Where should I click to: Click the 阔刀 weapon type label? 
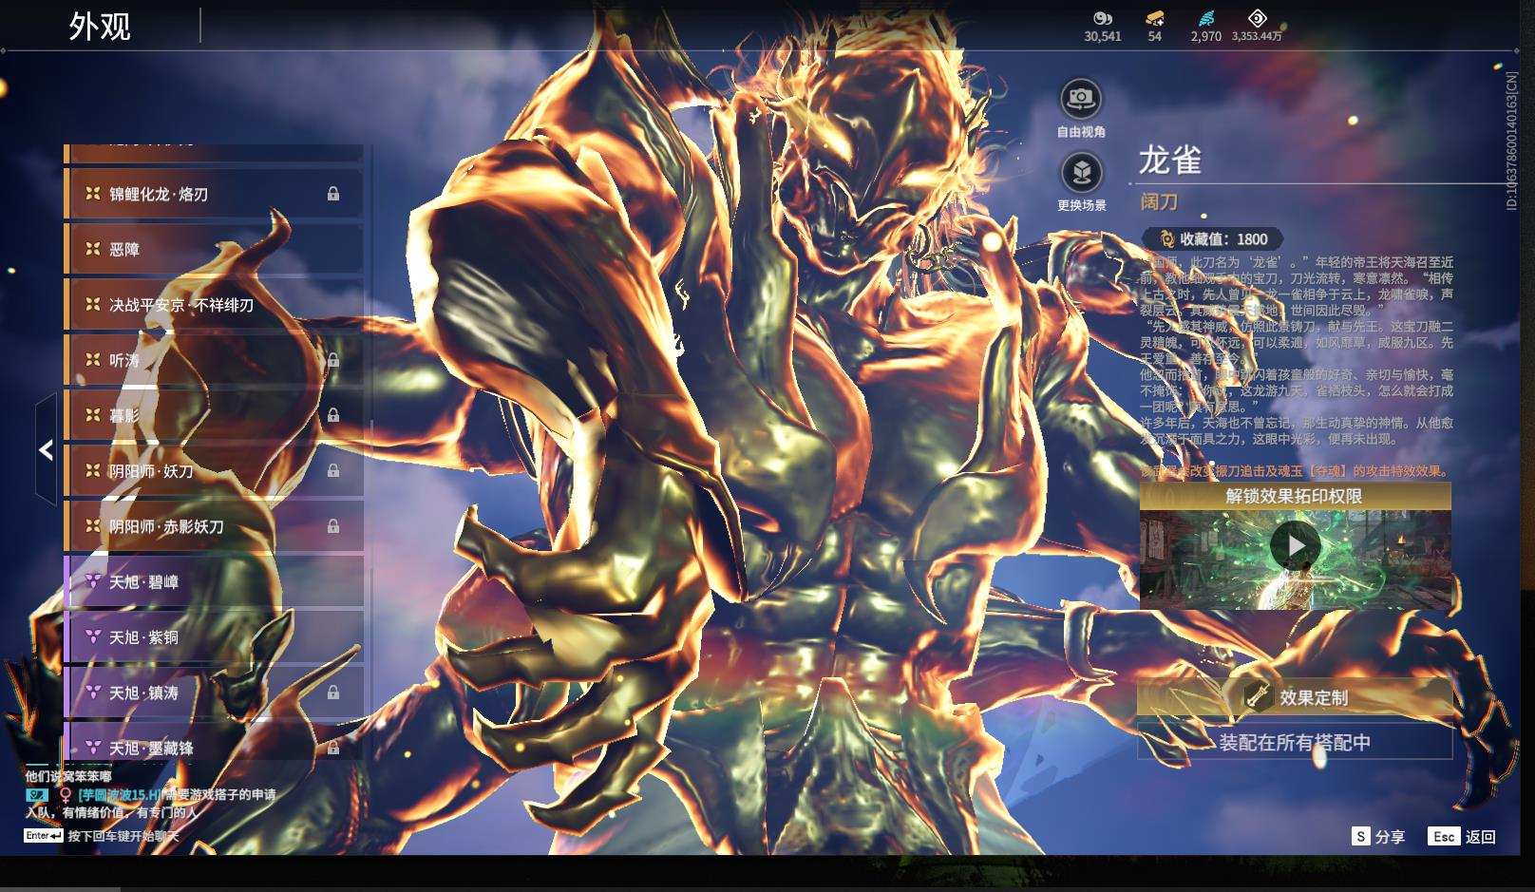click(1159, 201)
